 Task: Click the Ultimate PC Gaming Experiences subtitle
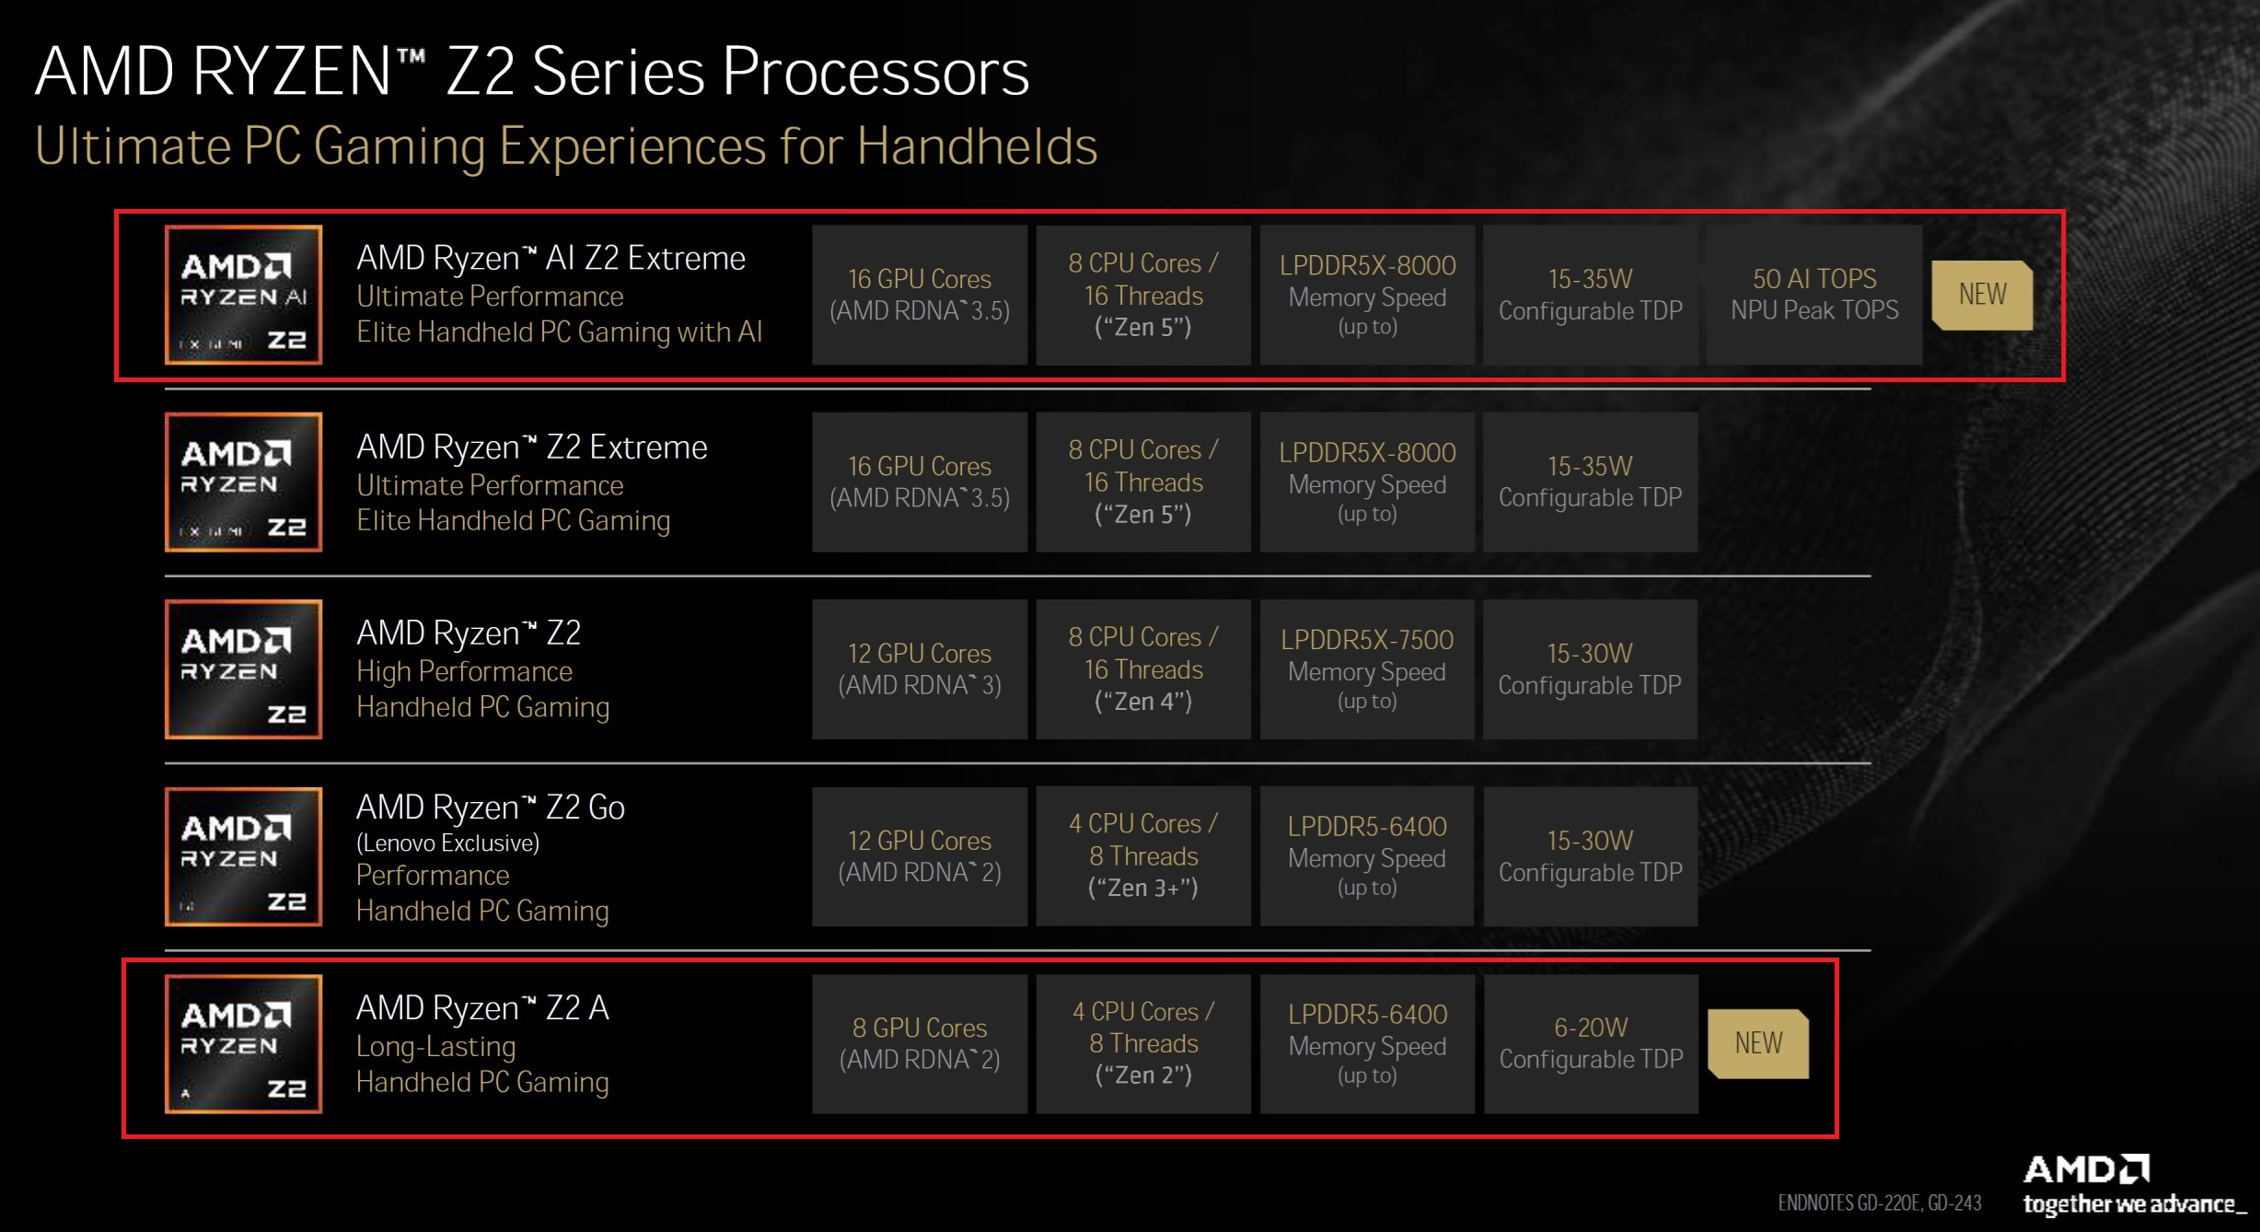(566, 146)
